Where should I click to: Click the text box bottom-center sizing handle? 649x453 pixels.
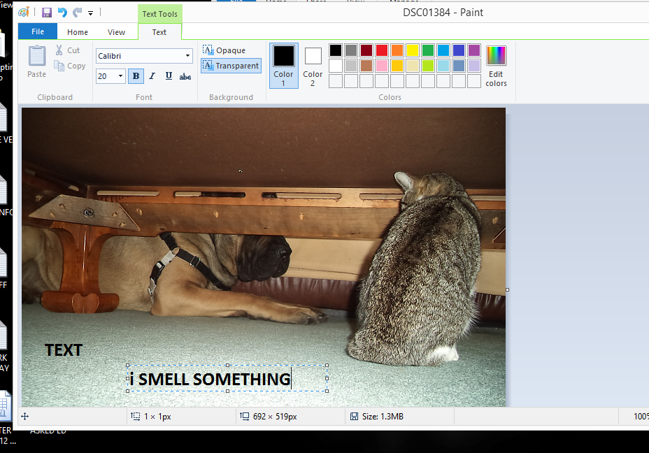click(228, 391)
